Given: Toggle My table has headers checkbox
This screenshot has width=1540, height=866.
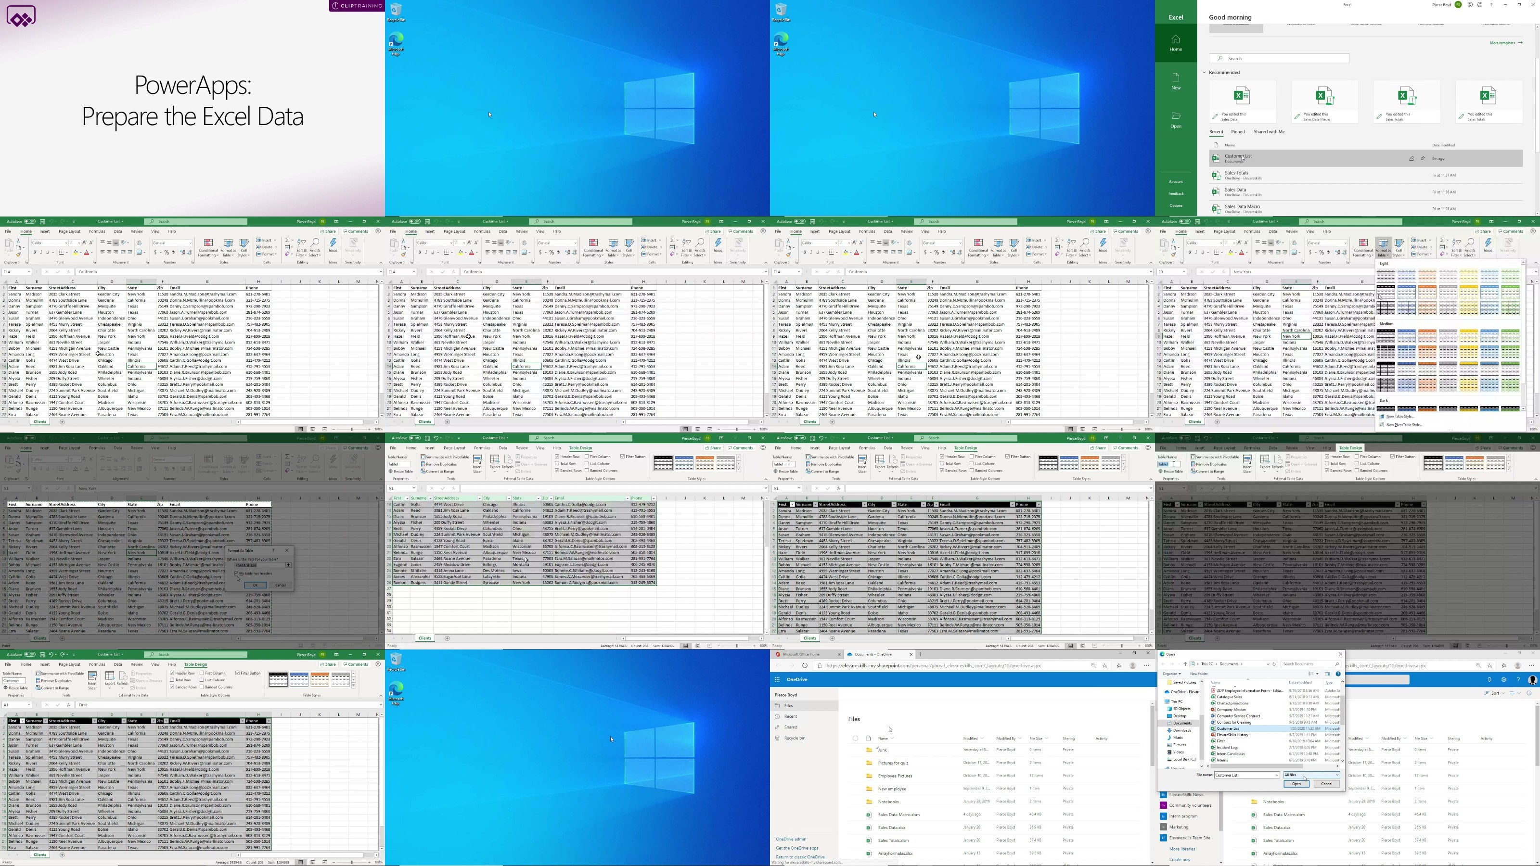Looking at the screenshot, I should coord(237,574).
